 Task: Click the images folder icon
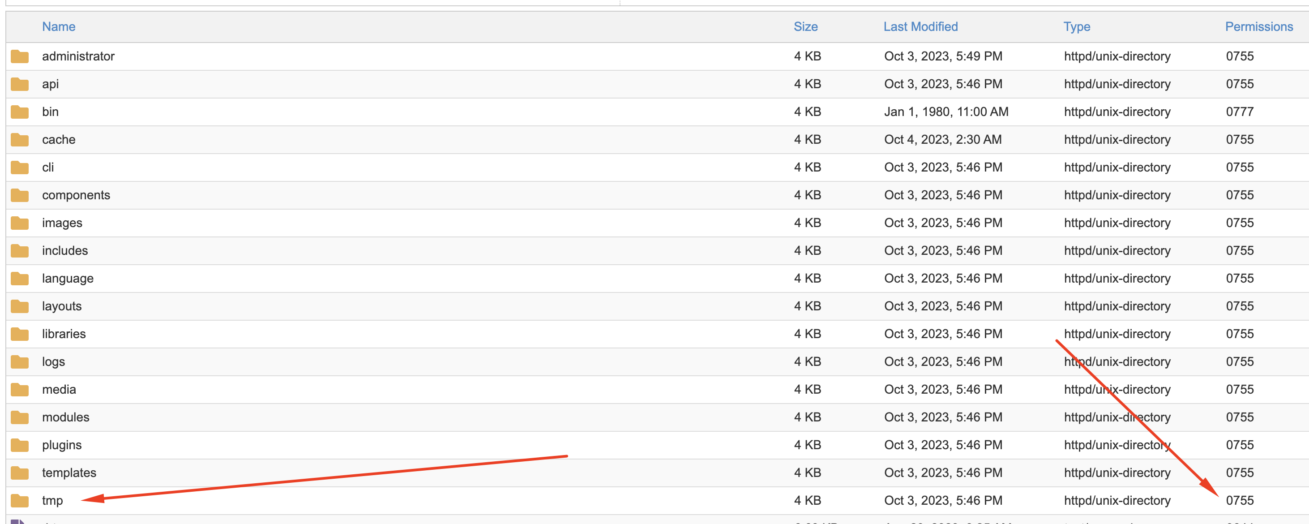(20, 223)
